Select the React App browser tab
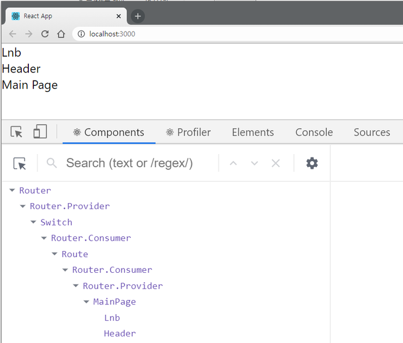 pos(65,16)
